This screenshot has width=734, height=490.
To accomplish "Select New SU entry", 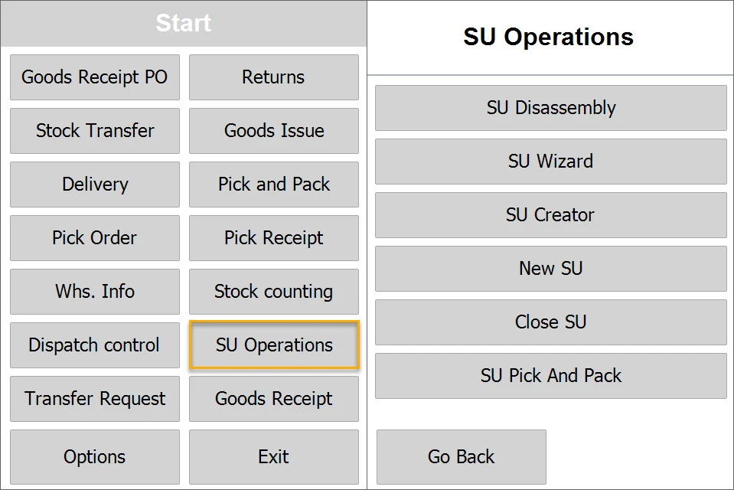I will (550, 269).
